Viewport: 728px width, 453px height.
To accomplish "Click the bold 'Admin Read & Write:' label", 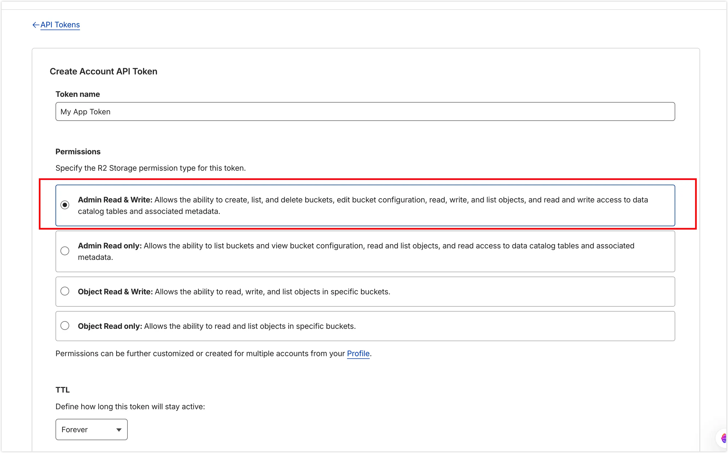I will click(x=115, y=200).
